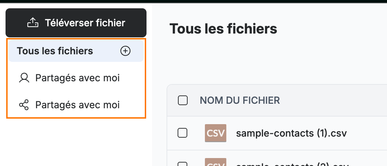The width and height of the screenshot is (387, 166).
Task: Click the CSV file icon of sample-contacts (1).csv
Action: coord(216,133)
